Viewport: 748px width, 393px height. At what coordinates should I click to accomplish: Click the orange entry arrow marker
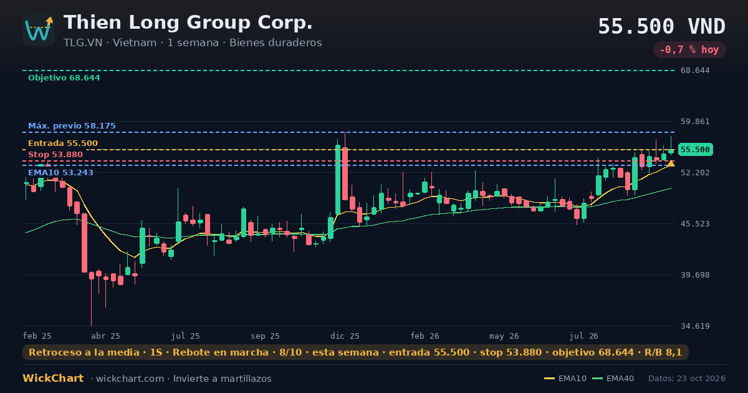tap(671, 163)
